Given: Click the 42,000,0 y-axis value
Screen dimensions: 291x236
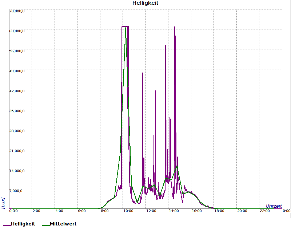Looking at the screenshot, I should pos(17,91).
